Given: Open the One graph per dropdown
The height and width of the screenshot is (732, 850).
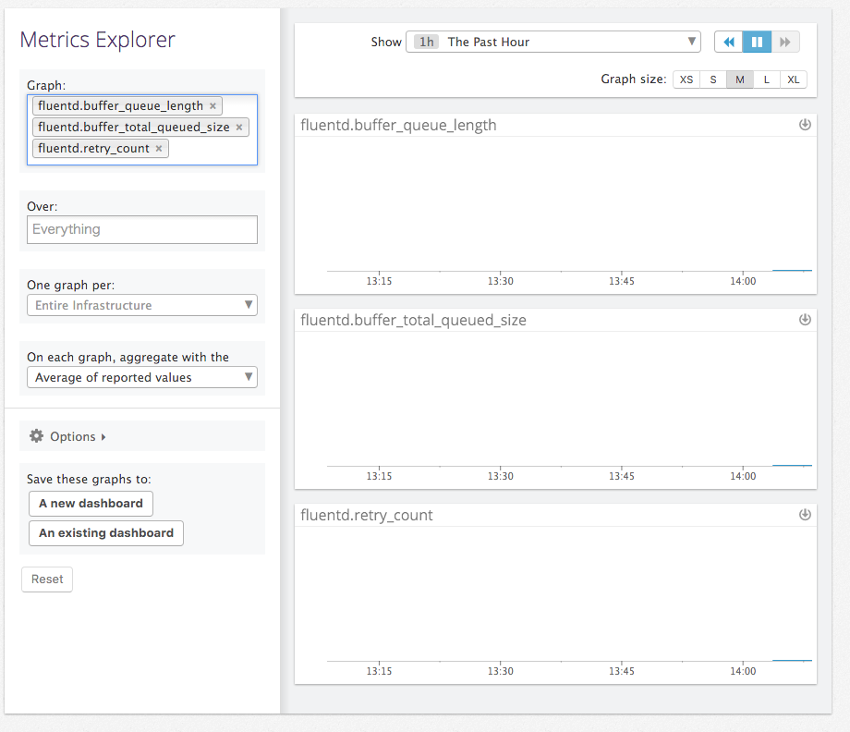Looking at the screenshot, I should pyautogui.click(x=142, y=305).
